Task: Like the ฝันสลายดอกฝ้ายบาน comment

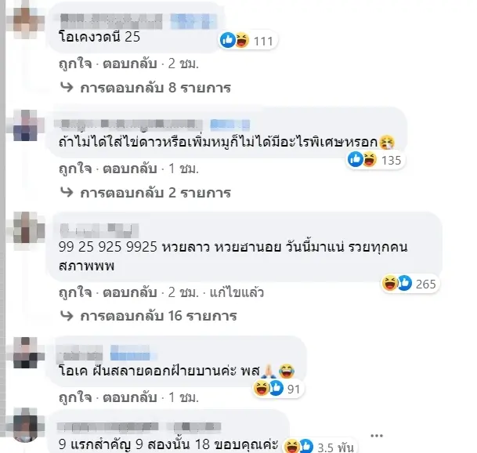Action: pos(75,397)
